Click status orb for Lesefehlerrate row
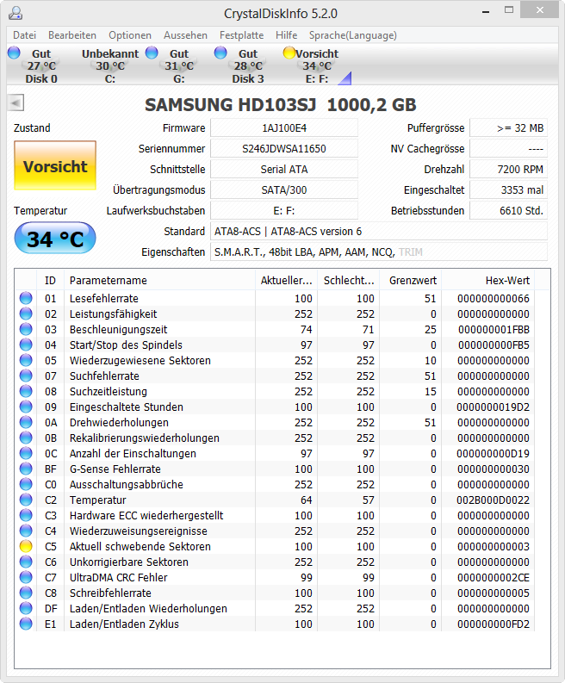565x683 pixels. click(26, 298)
